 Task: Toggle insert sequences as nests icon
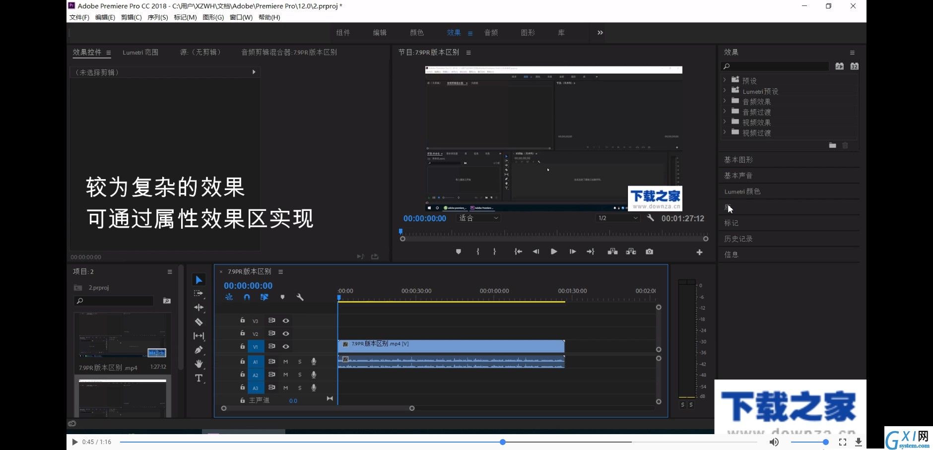[229, 297]
